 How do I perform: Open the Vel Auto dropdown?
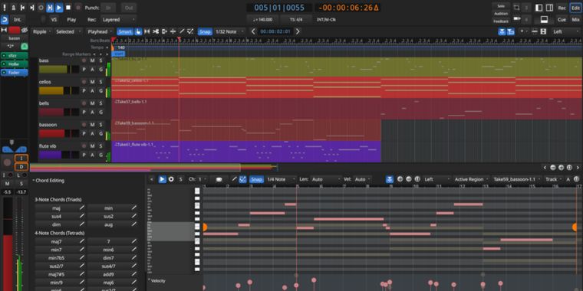362,179
